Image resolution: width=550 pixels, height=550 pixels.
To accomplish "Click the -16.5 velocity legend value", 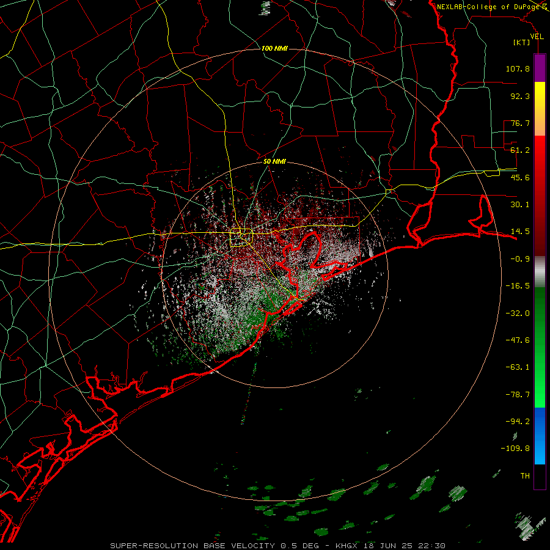I will tap(518, 286).
